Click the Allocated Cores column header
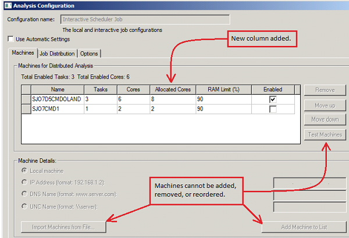 coord(173,90)
